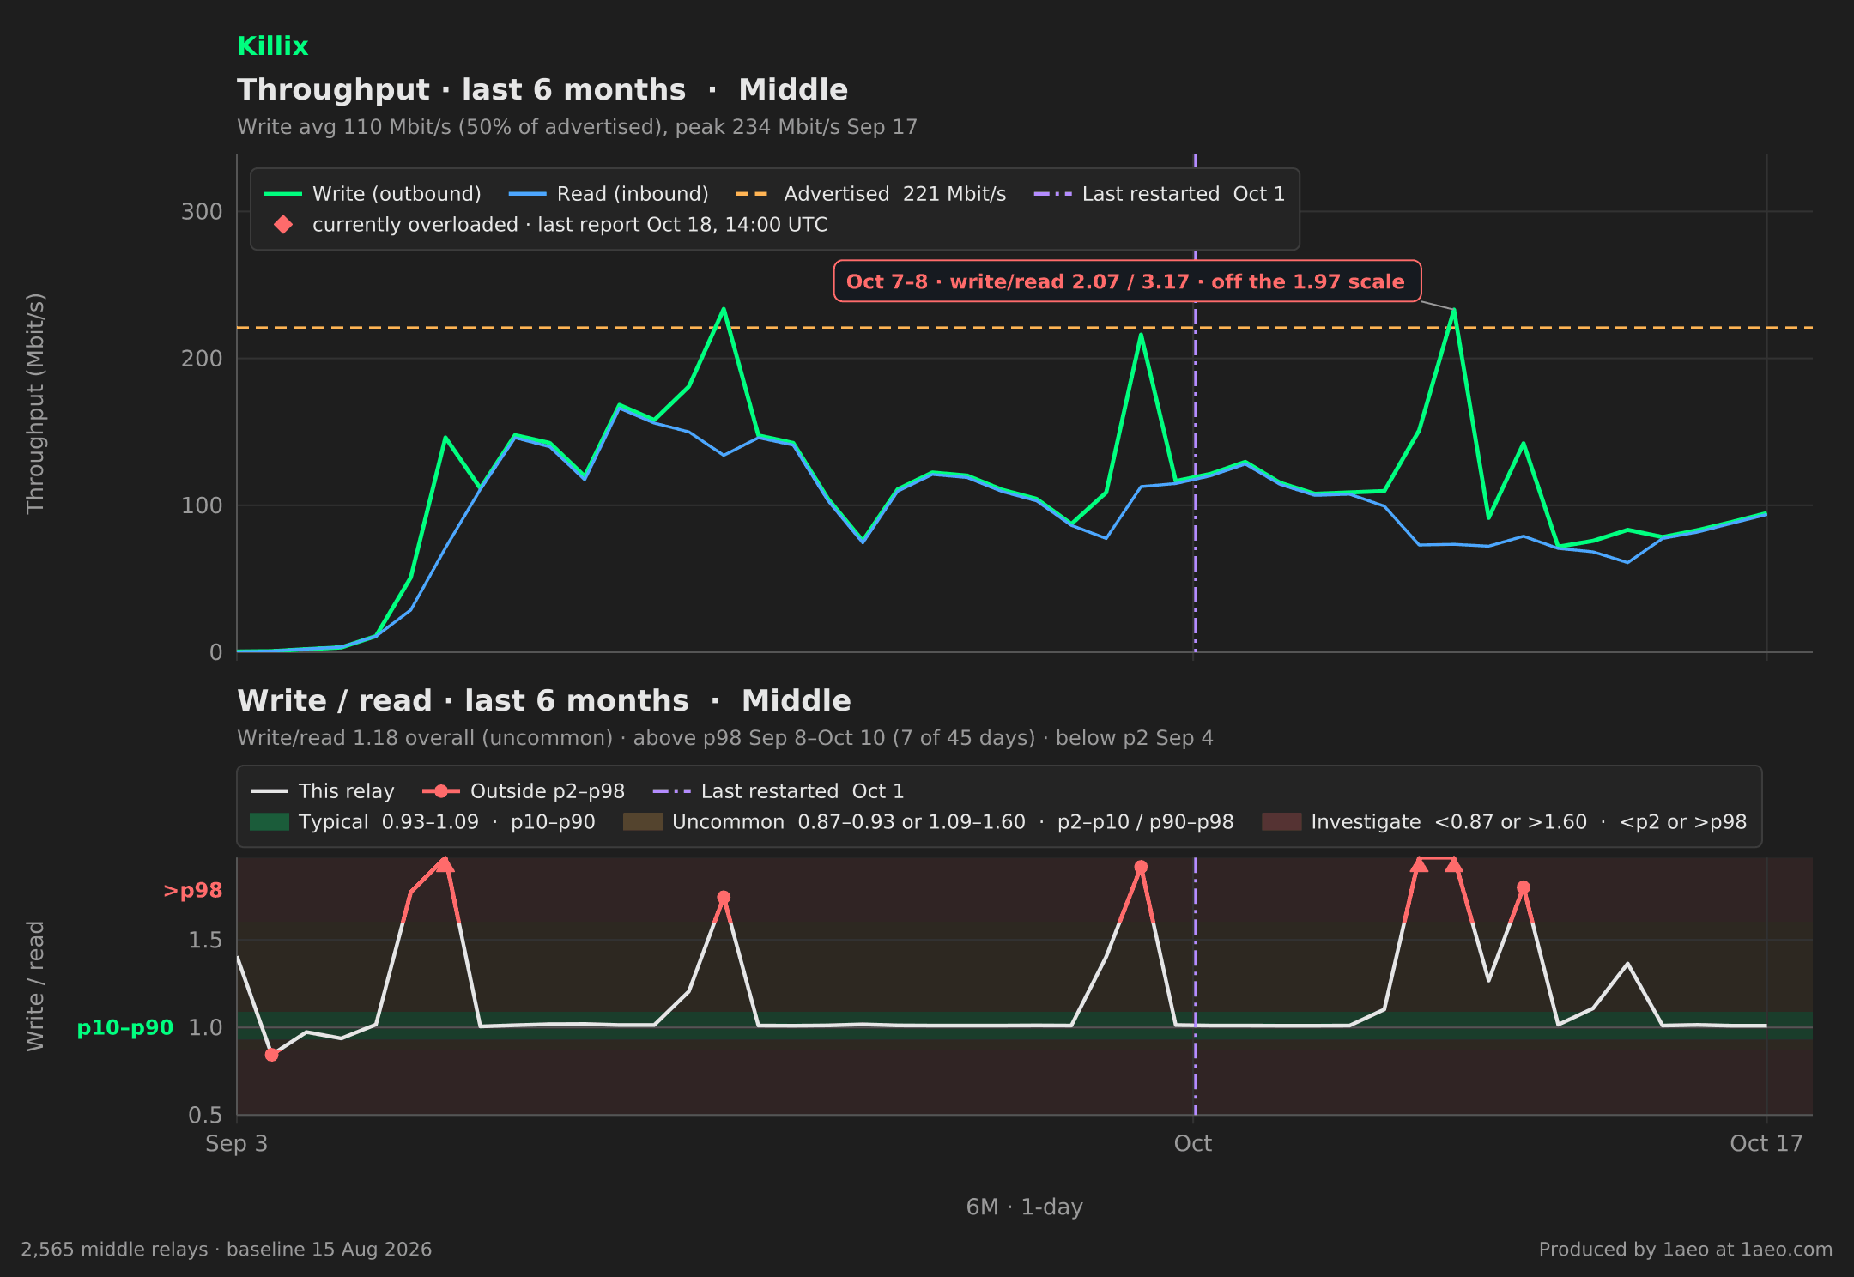Viewport: 1854px width, 1277px height.
Task: Click the Typical green legend swatch
Action: [270, 822]
